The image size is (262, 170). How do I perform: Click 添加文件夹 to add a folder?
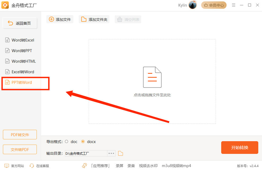pyautogui.click(x=94, y=19)
